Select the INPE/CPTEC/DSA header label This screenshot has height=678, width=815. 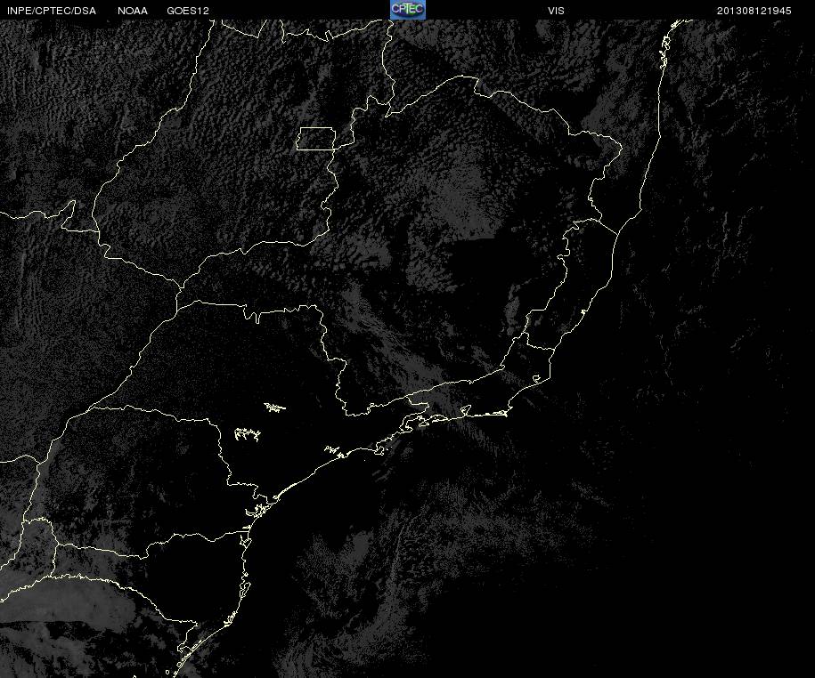52,11
